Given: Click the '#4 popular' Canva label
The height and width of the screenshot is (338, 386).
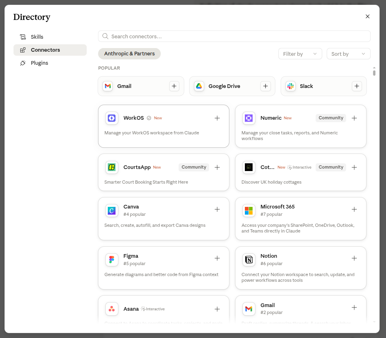Looking at the screenshot, I should tap(134, 214).
